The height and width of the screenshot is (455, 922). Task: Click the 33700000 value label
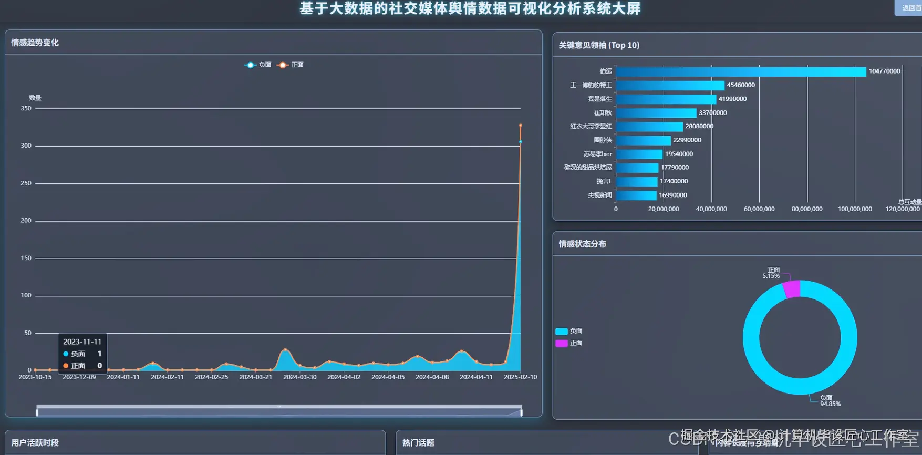(713, 113)
